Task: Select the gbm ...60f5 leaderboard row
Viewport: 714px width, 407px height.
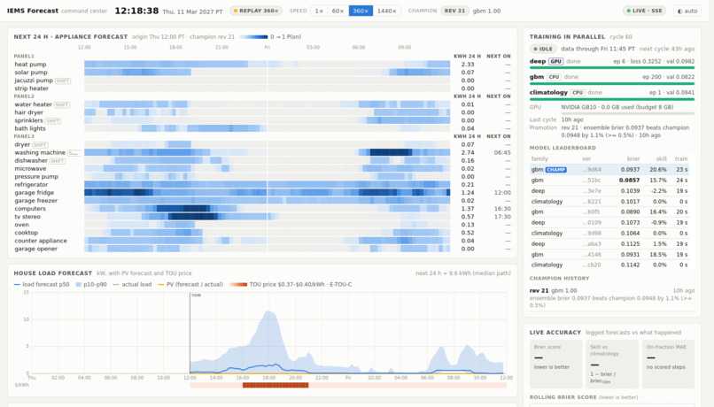Action: 609,212
